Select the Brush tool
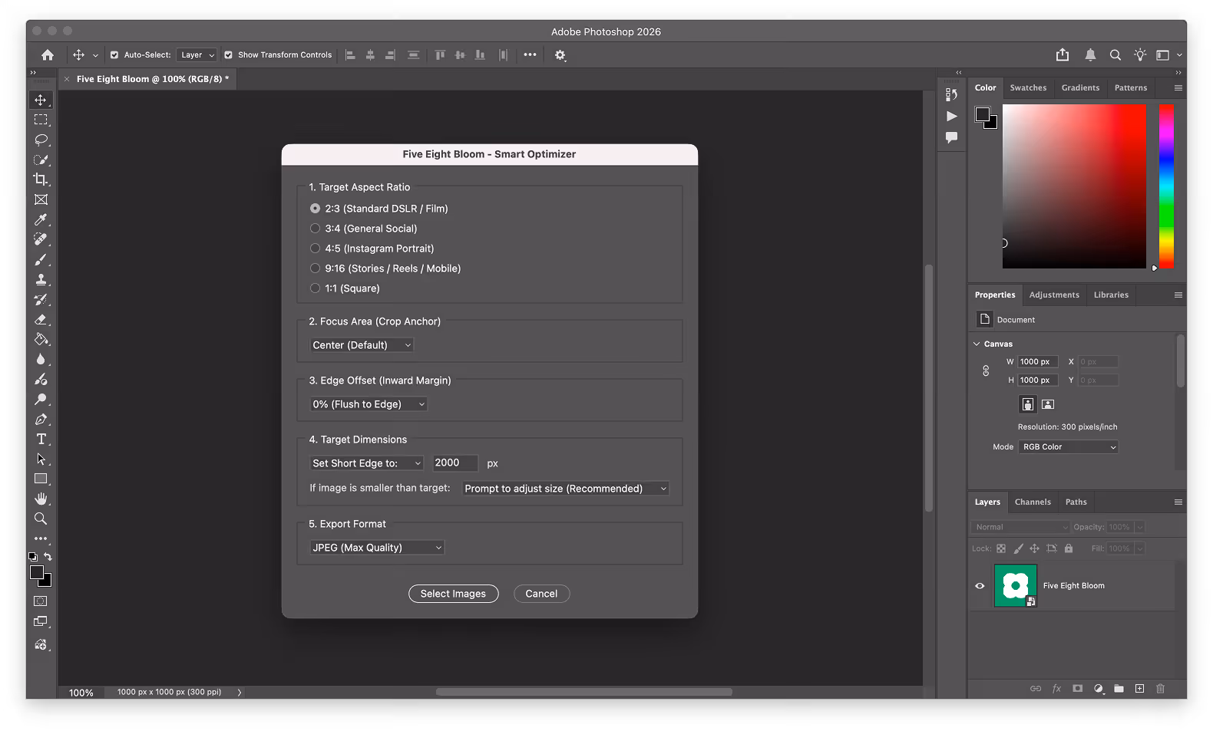Image resolution: width=1213 pixels, height=731 pixels. click(41, 259)
